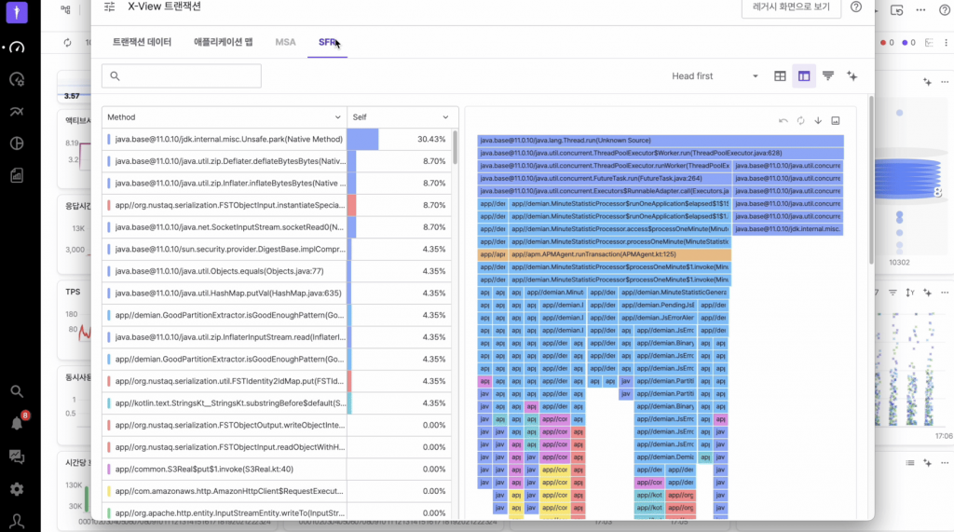Screen dimensions: 954x532
Task: Expand the Self column header dropdown
Action: pyautogui.click(x=446, y=117)
